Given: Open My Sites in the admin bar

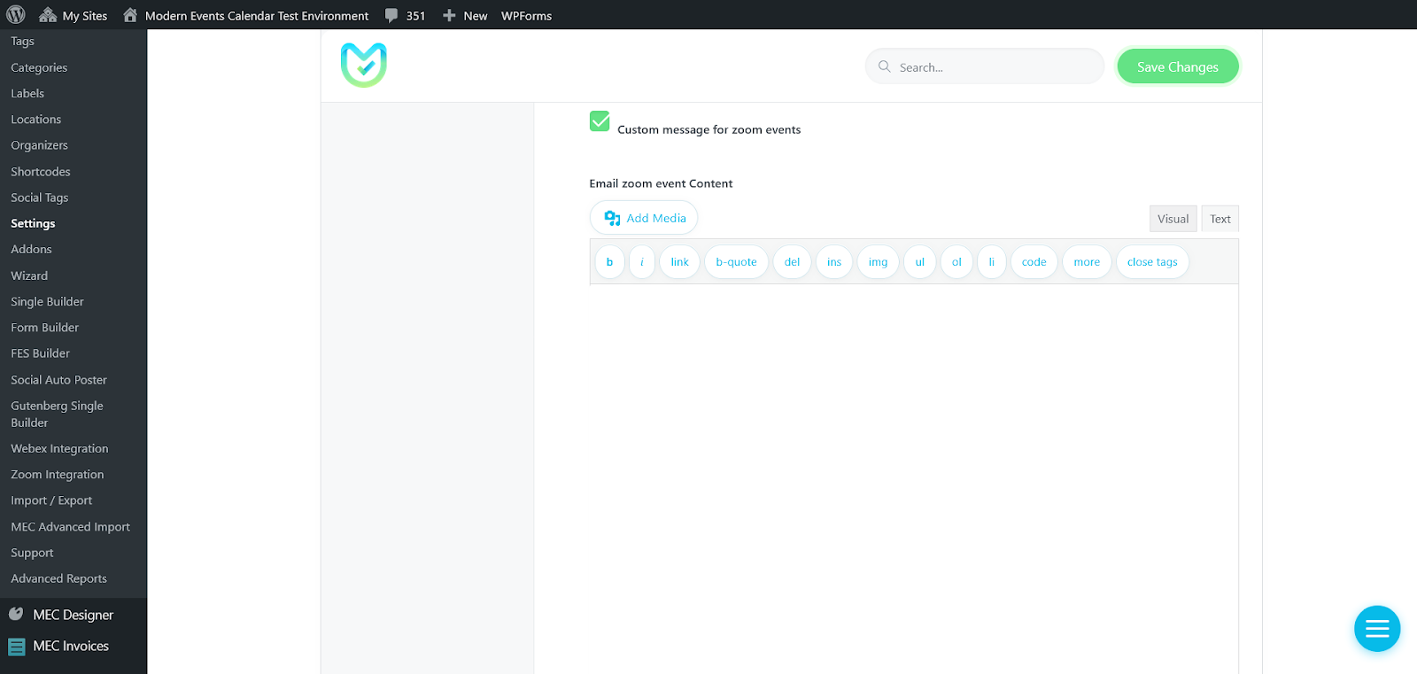Looking at the screenshot, I should point(74,15).
